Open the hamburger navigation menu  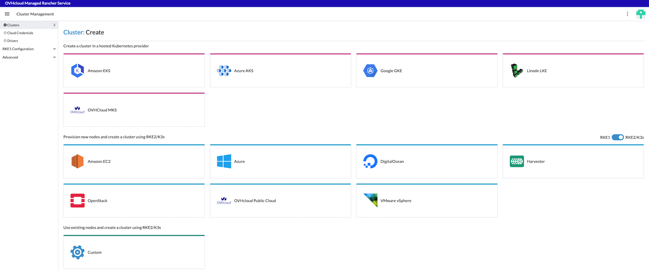tap(7, 14)
